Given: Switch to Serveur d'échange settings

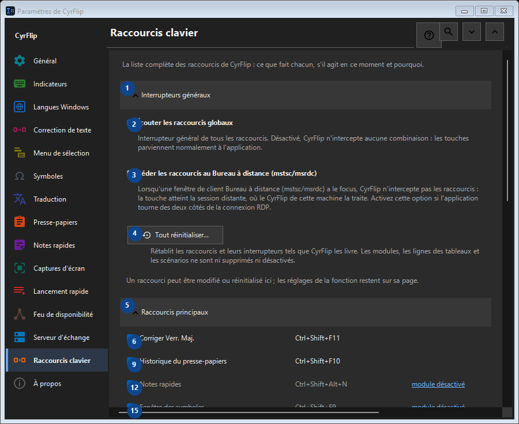Looking at the screenshot, I should [57, 338].
